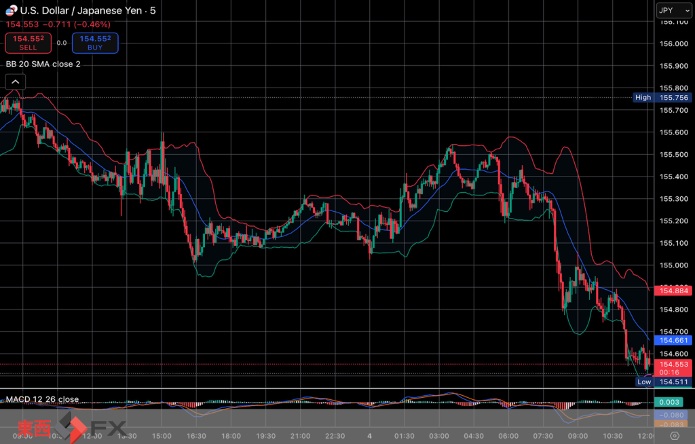
Task: Open chart settings gear icon
Action: tap(674, 436)
